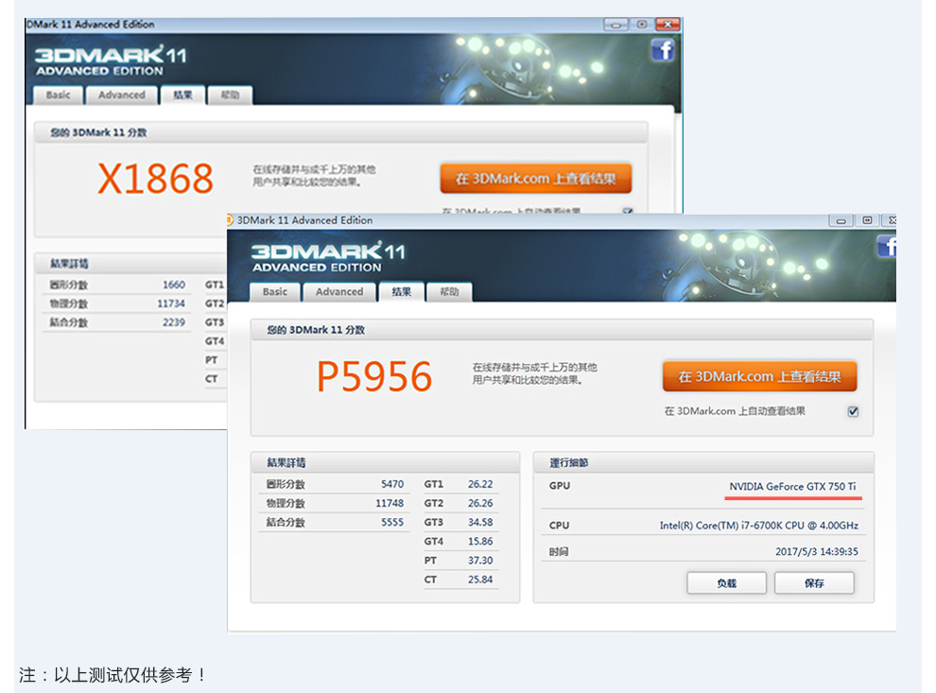
Task: Switch to the Advanced tab in the front window
Action: coord(339,292)
